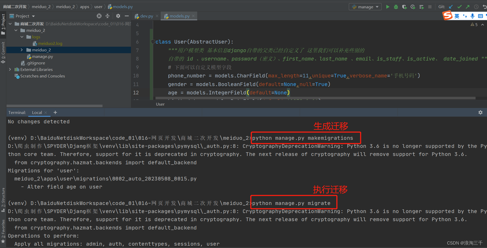487x248 pixels.
Task: Click the 5 warnings indicator
Action: [x=474, y=25]
